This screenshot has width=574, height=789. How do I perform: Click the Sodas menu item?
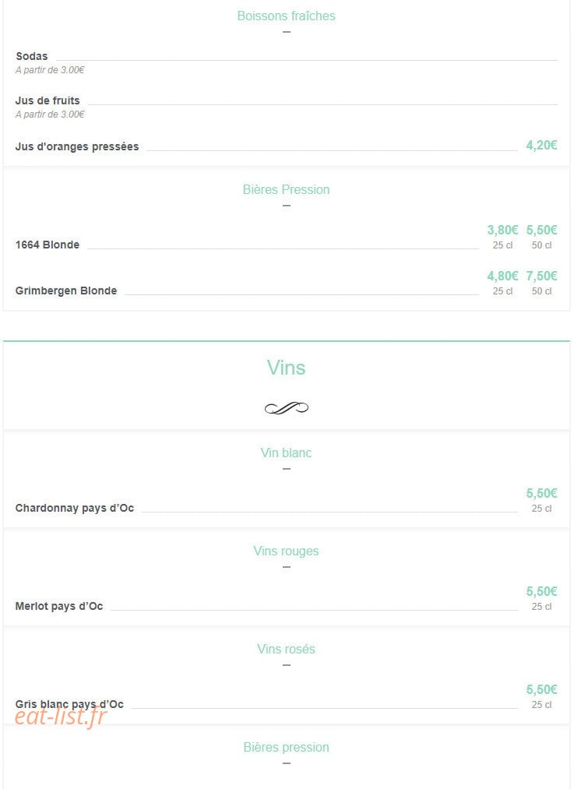tap(32, 56)
